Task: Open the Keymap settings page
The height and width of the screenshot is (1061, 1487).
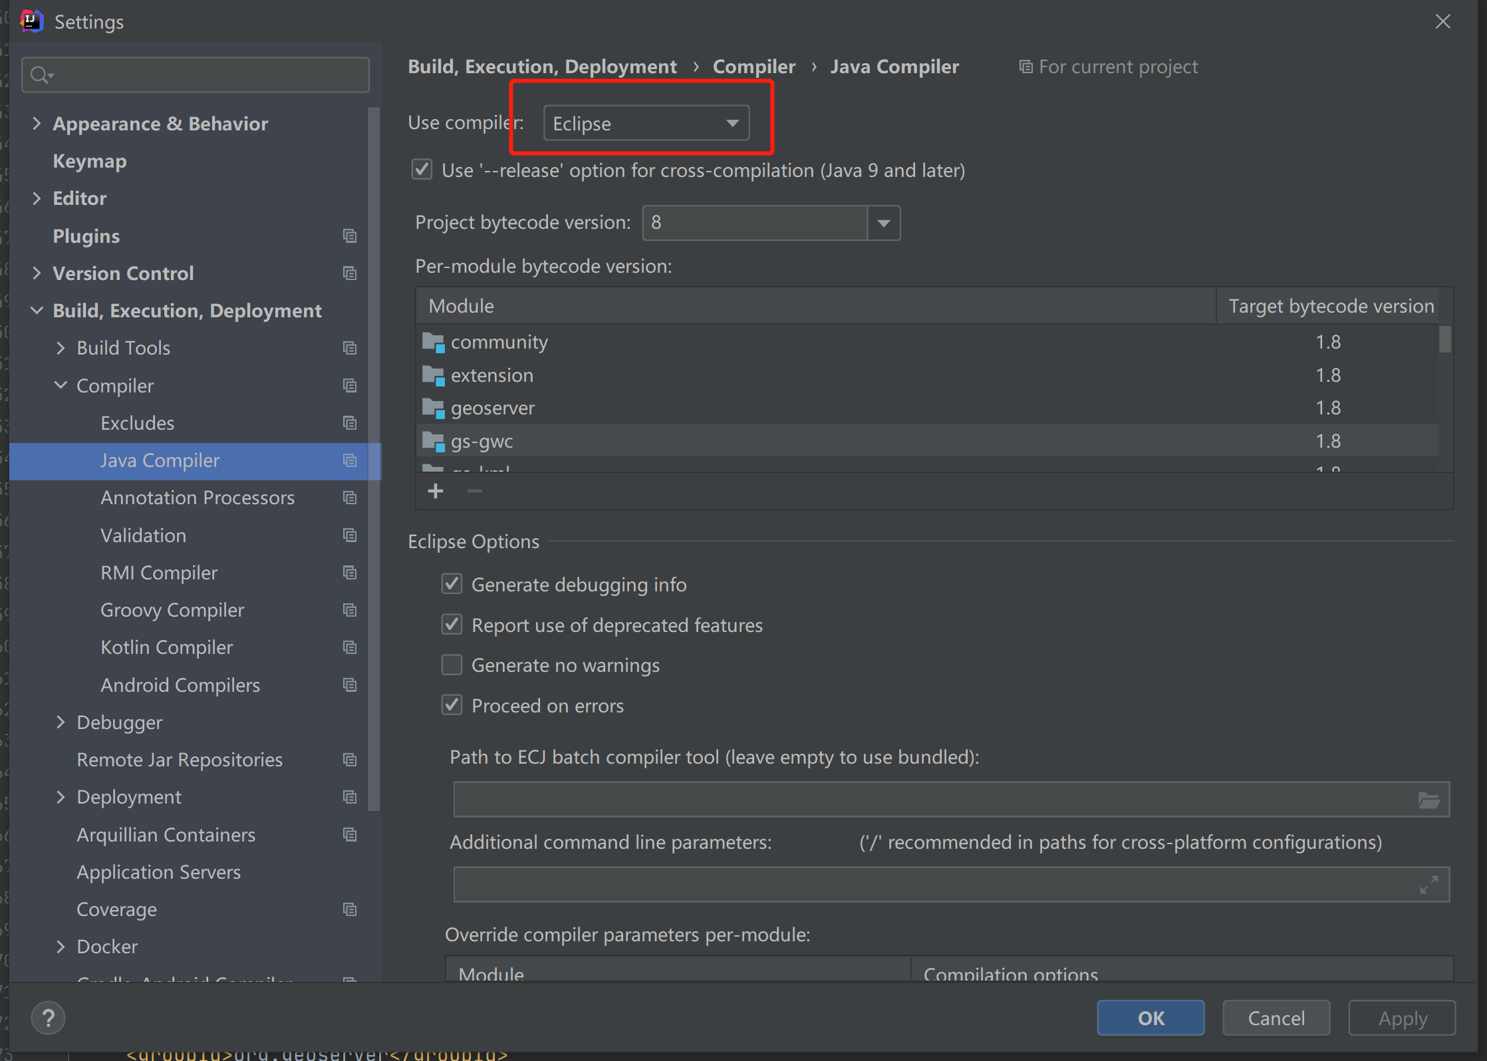Action: (x=90, y=161)
